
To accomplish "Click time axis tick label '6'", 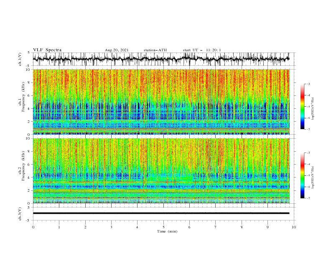I will [x=189, y=227].
